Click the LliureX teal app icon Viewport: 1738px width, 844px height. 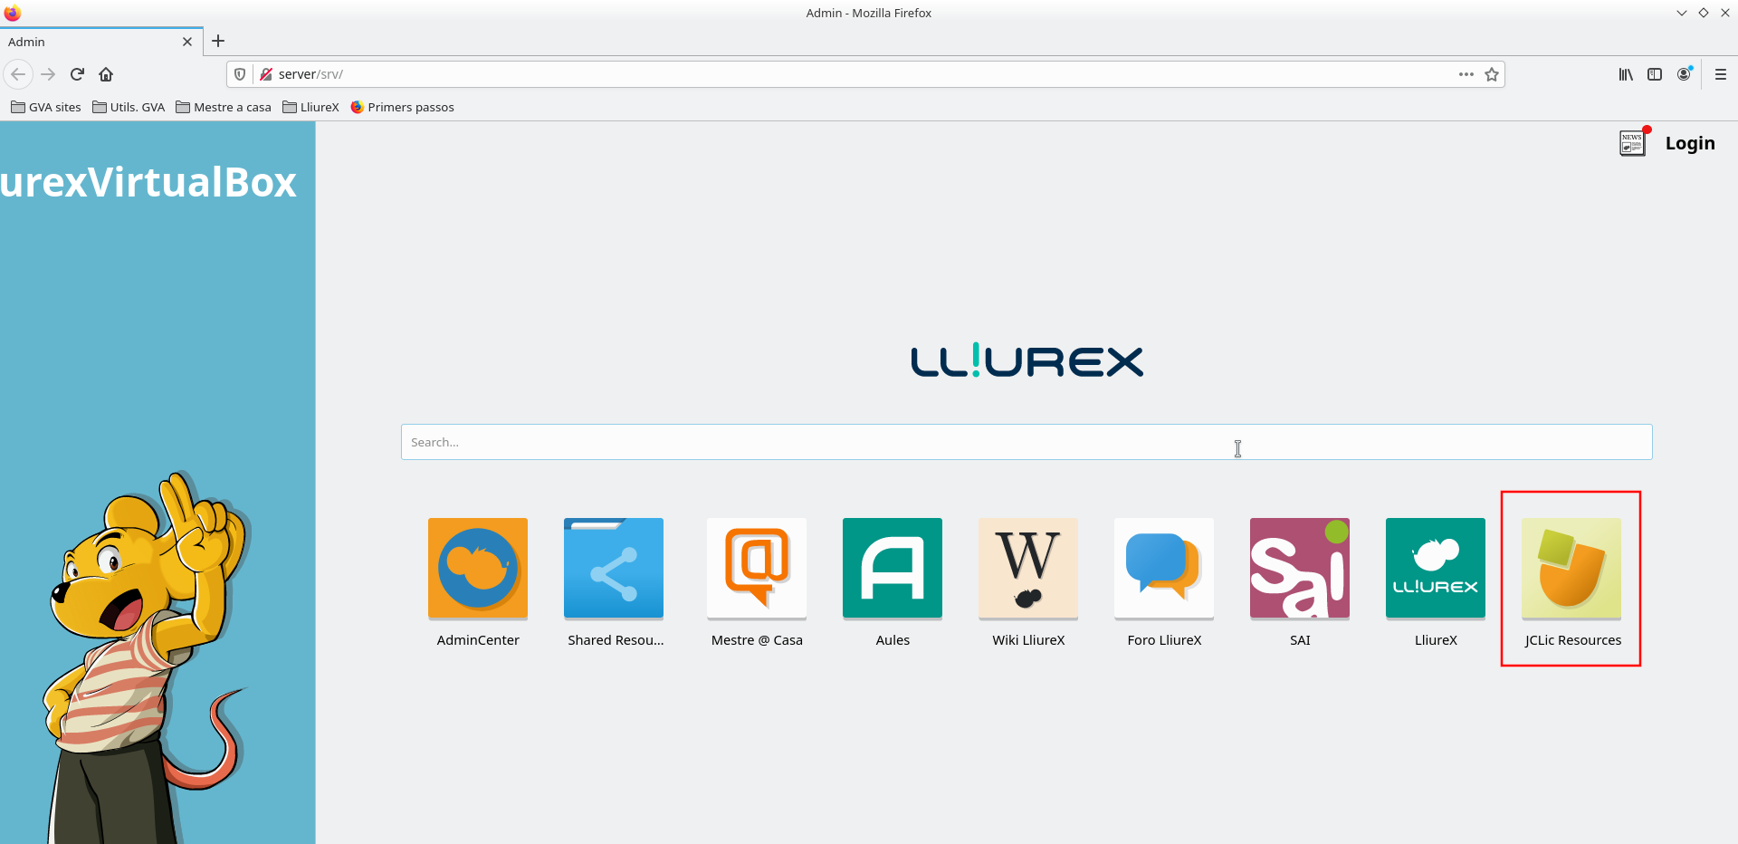pos(1435,568)
